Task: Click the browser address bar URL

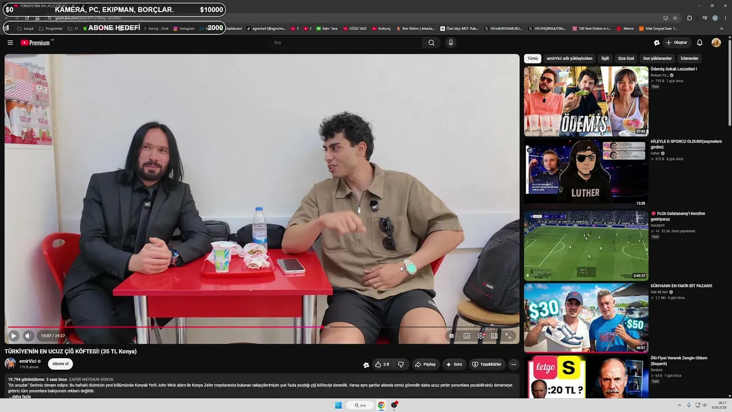Action: coord(88,18)
